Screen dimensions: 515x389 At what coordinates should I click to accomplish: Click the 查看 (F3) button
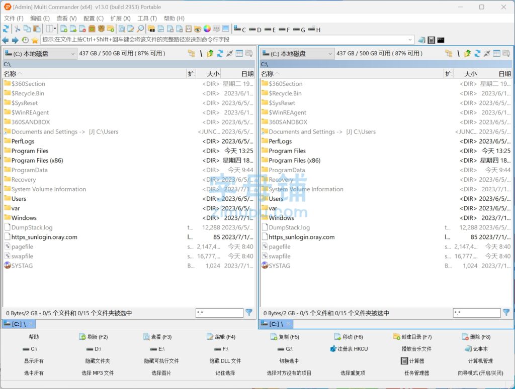coord(157,337)
